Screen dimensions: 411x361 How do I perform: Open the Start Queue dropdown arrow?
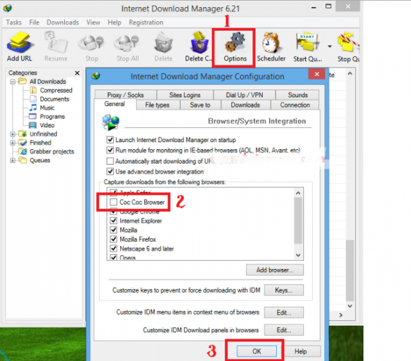(330, 46)
